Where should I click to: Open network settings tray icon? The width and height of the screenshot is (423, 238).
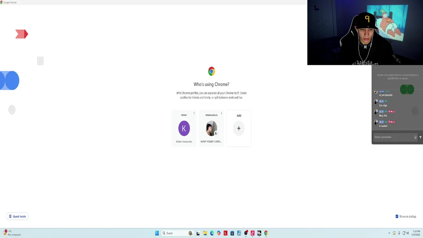pyautogui.click(x=404, y=233)
